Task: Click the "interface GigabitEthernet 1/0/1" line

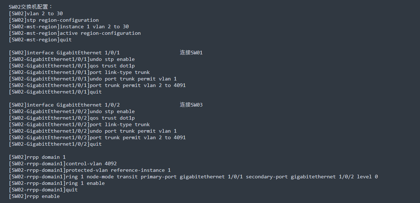Action: [x=64, y=53]
